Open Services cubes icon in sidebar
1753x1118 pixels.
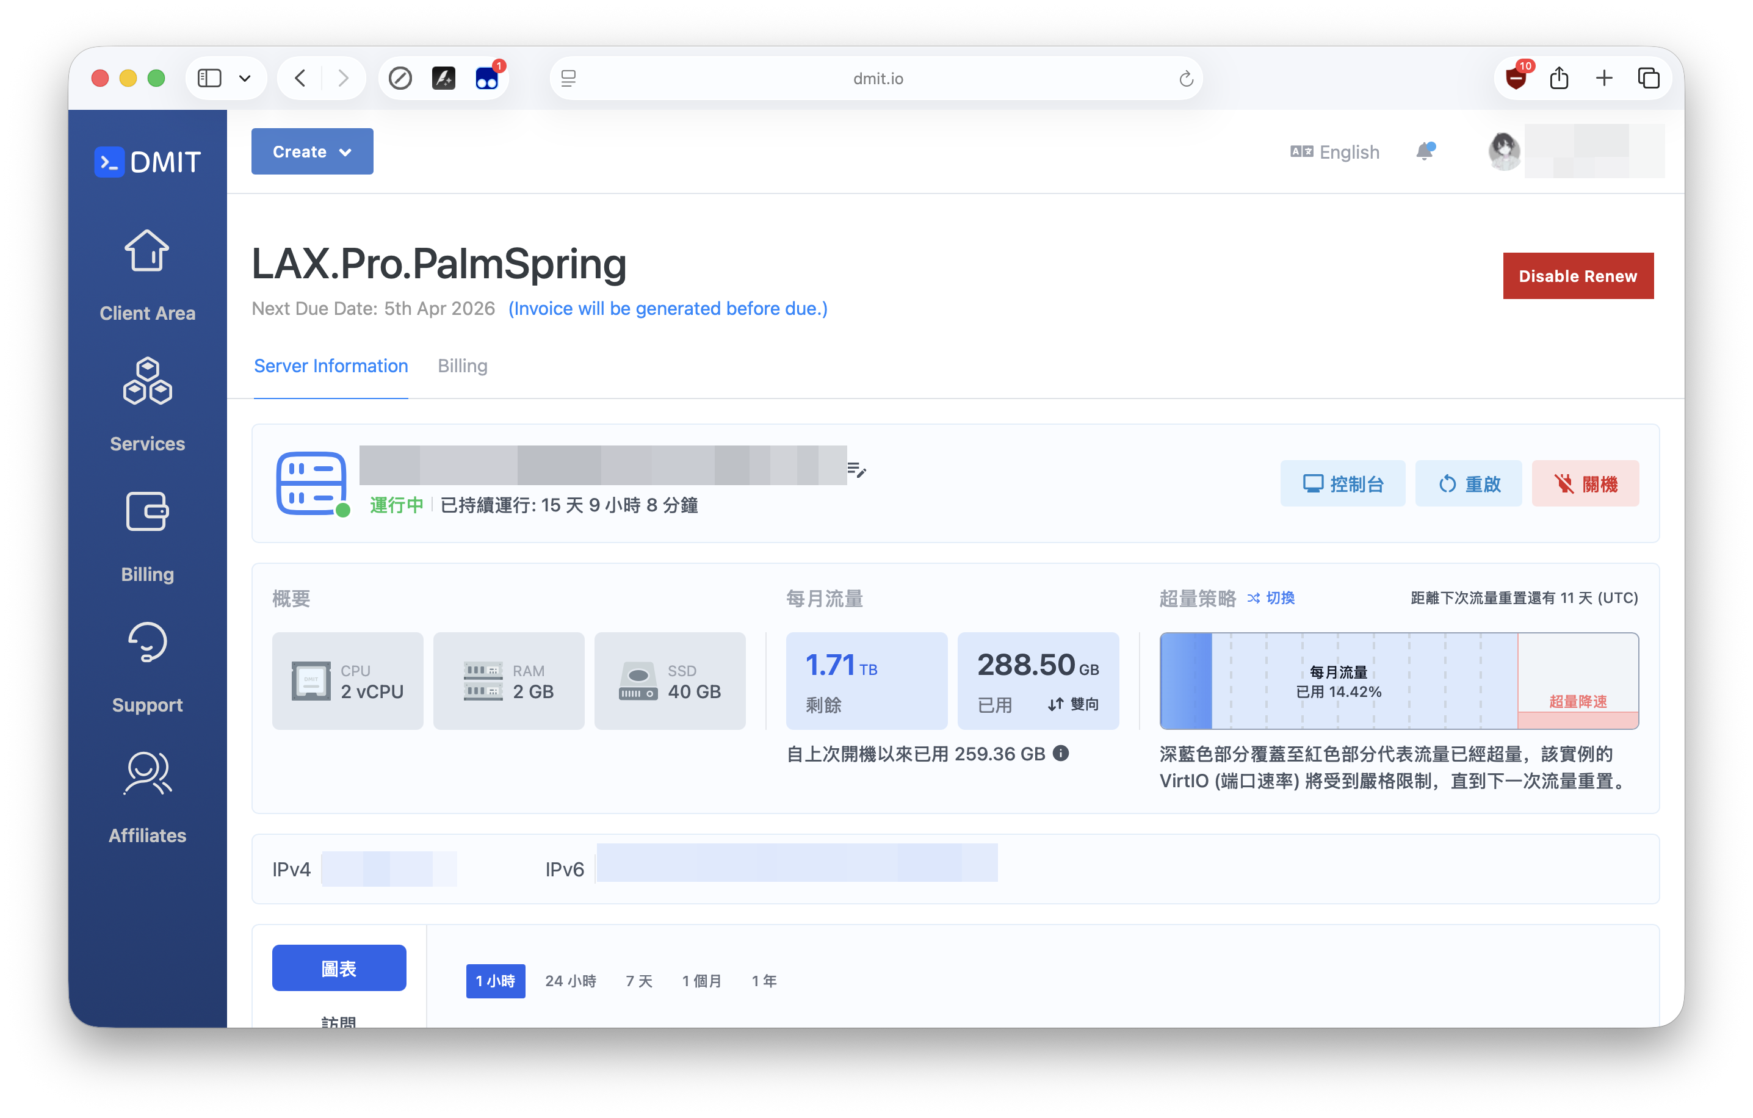[147, 381]
